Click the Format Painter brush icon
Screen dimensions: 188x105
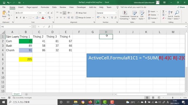point(9,19)
